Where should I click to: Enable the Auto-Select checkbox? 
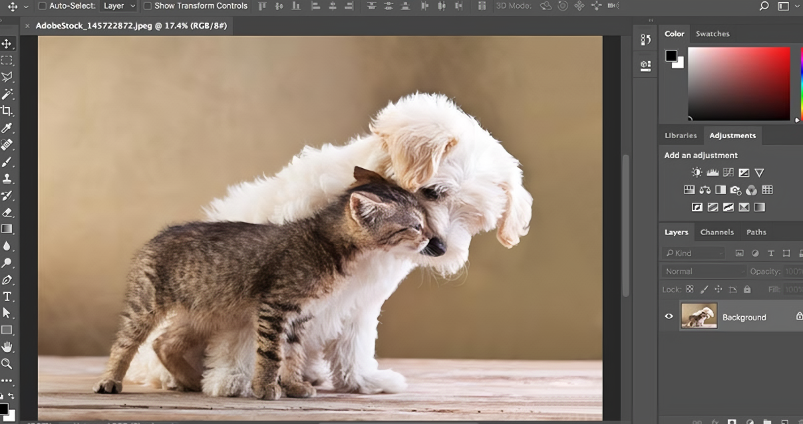pos(41,5)
